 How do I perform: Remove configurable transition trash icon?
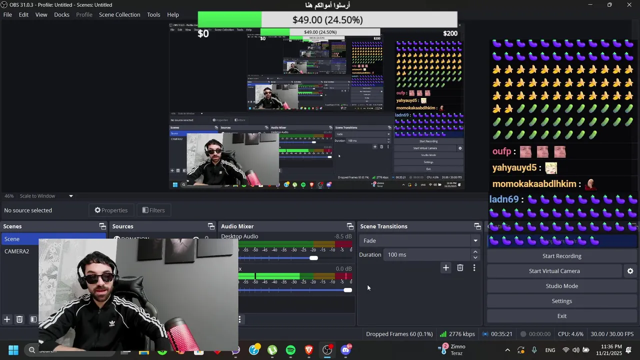pyautogui.click(x=460, y=268)
